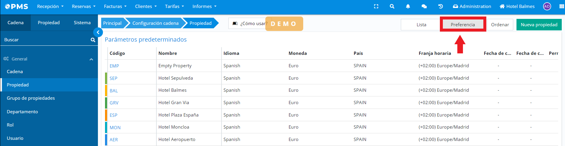The image size is (565, 146).
Task: Collapse sidebar with the round arrow button
Action: click(x=98, y=32)
